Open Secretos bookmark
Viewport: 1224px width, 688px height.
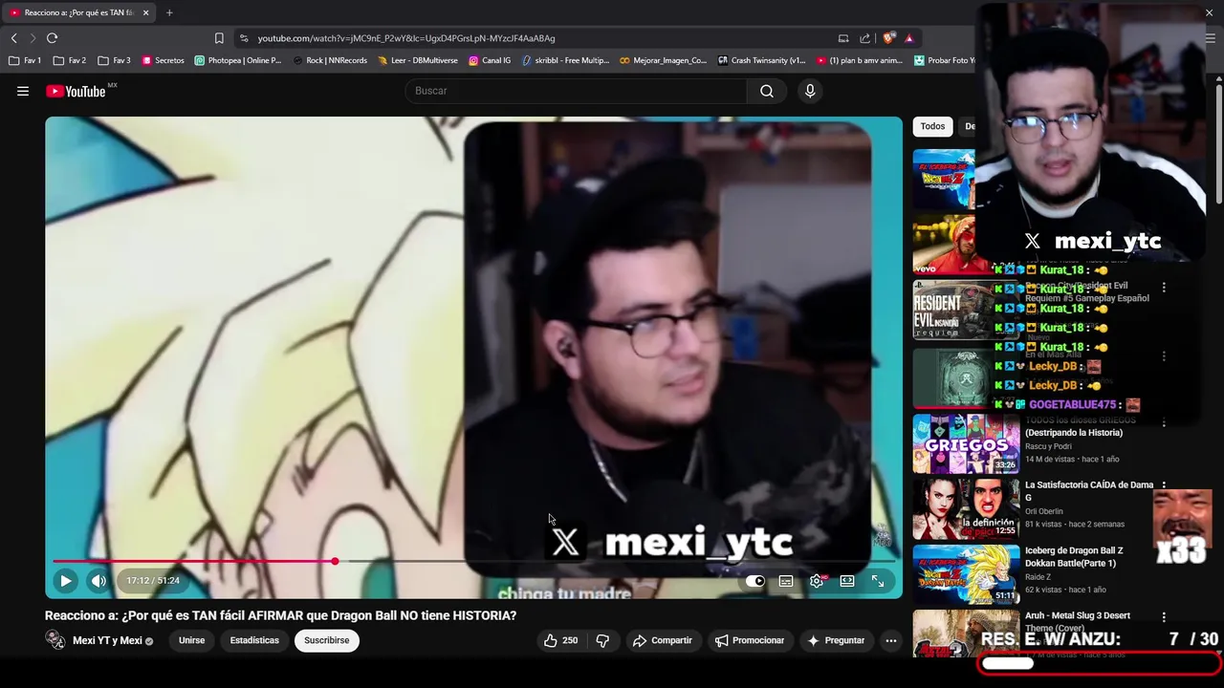pos(163,60)
